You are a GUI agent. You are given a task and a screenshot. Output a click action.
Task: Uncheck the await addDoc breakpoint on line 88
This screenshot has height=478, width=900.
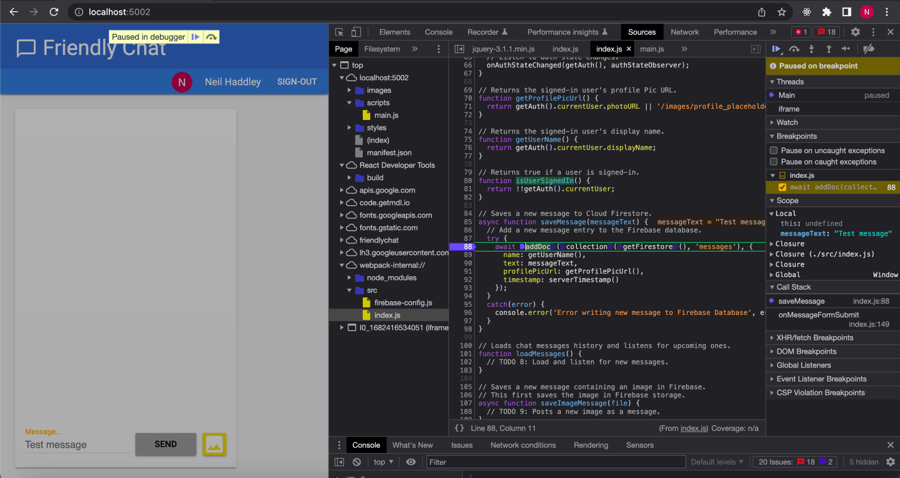pyautogui.click(x=782, y=187)
